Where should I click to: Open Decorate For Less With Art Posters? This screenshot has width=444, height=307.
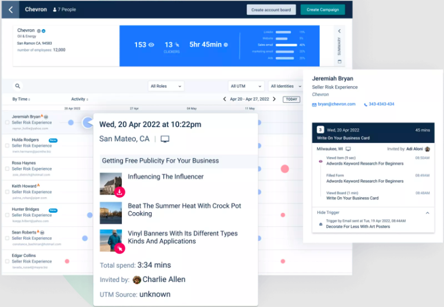358,226
